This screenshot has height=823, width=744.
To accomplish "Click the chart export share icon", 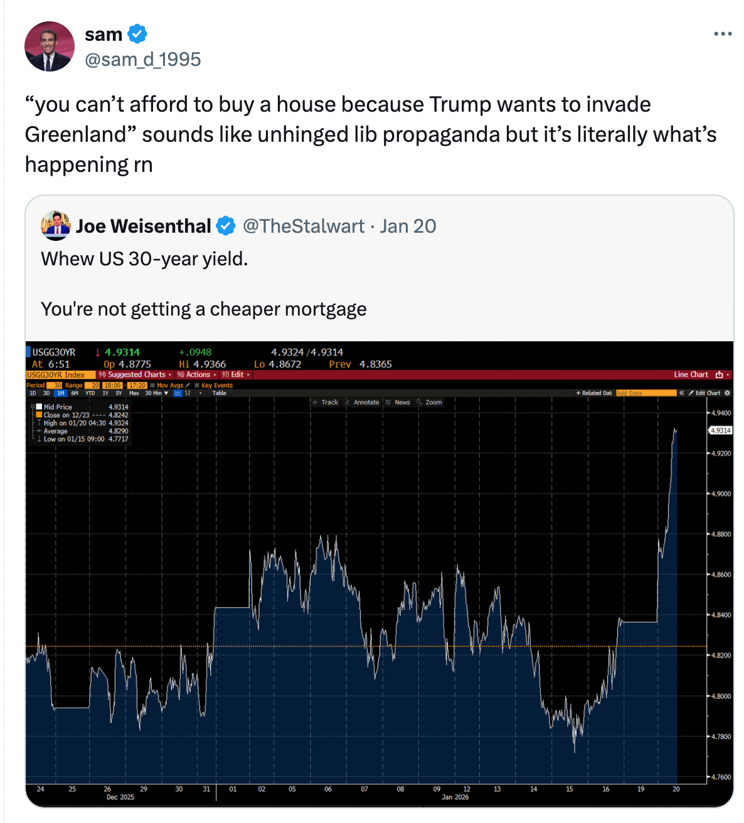I will pyautogui.click(x=719, y=374).
